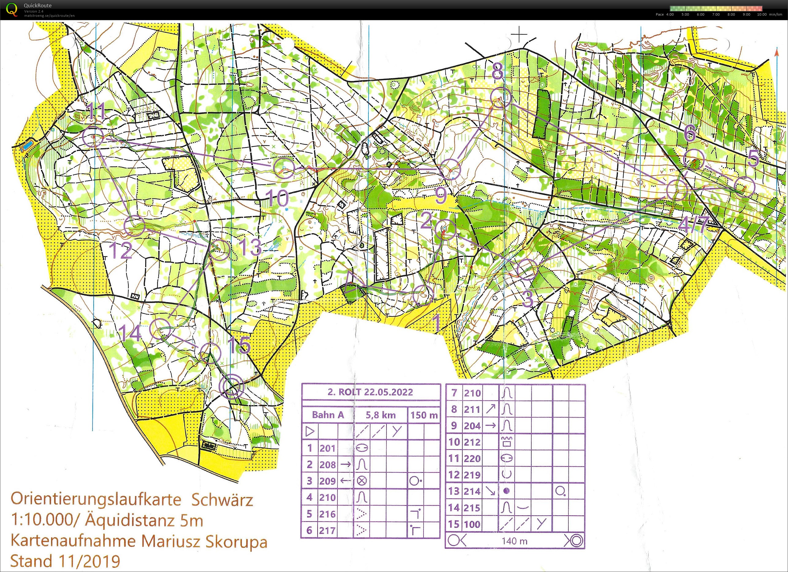Click the Bahn A cell in control sheet
The width and height of the screenshot is (788, 572).
click(x=328, y=415)
